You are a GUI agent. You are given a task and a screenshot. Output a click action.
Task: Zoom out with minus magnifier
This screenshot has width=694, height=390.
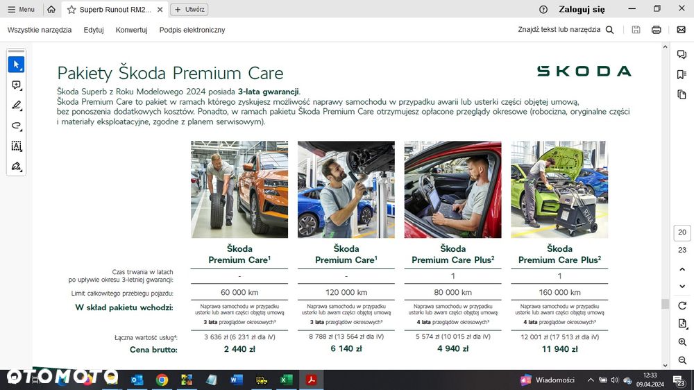(682, 360)
